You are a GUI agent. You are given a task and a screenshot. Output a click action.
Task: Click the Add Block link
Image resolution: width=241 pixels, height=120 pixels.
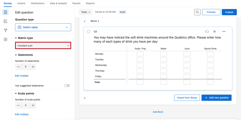(158, 112)
